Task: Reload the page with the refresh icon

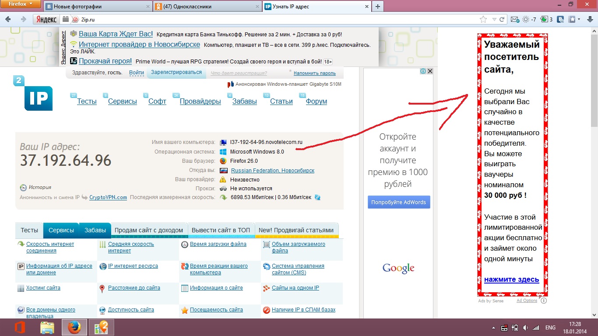Action: coord(502,19)
